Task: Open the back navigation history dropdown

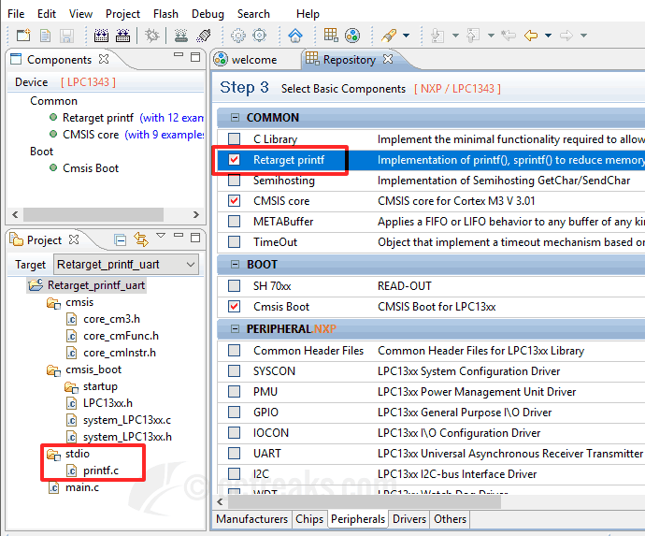Action: [x=548, y=36]
